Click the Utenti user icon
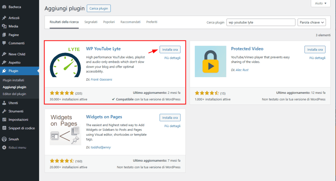Screen dimensions: 336x181 pyautogui.click(x=4, y=103)
